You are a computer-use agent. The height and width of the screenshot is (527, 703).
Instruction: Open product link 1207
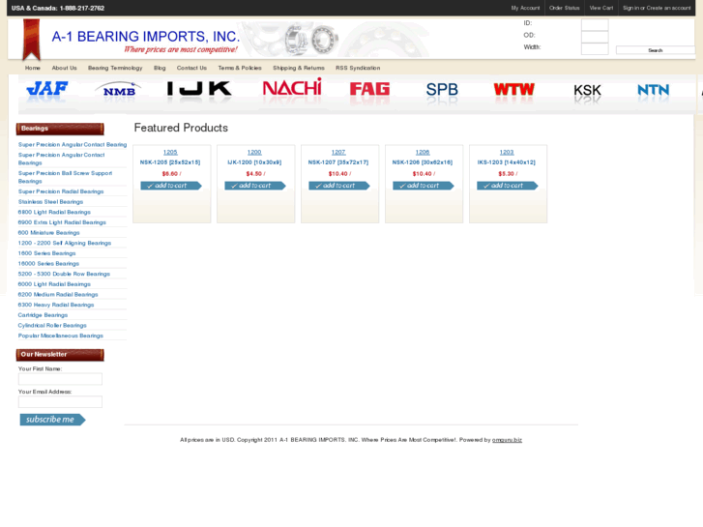(x=338, y=153)
